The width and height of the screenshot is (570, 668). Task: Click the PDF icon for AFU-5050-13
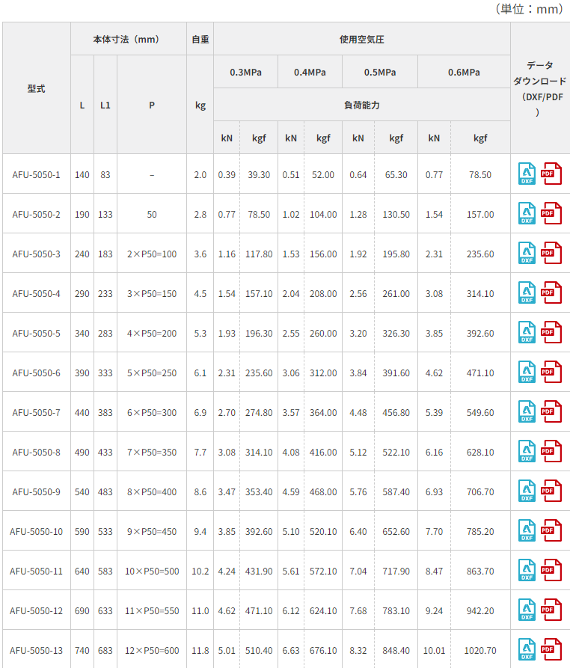[552, 650]
